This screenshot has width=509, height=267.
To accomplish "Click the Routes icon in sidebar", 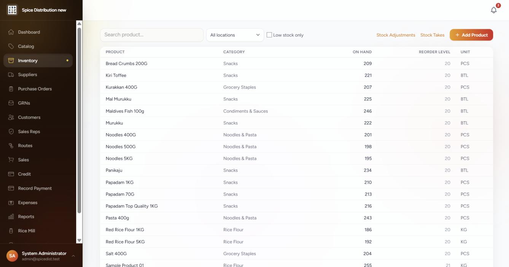I will 11,146.
